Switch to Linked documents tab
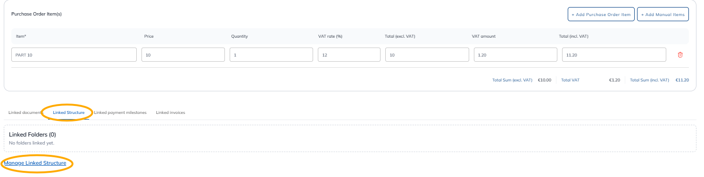The image size is (704, 177). tap(25, 113)
